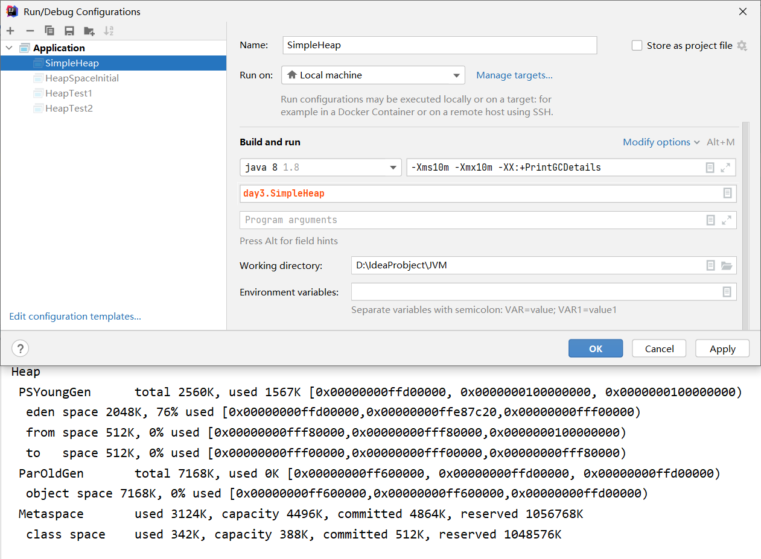Click the from space 512K output line
The width and height of the screenshot is (761, 559).
tap(326, 433)
